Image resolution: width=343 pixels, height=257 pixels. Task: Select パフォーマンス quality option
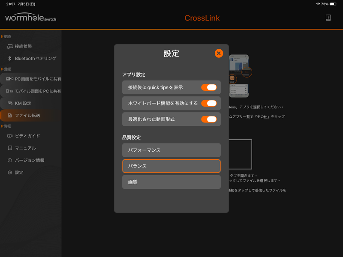(x=171, y=150)
